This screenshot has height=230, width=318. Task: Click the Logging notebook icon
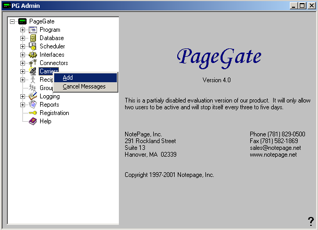33,96
